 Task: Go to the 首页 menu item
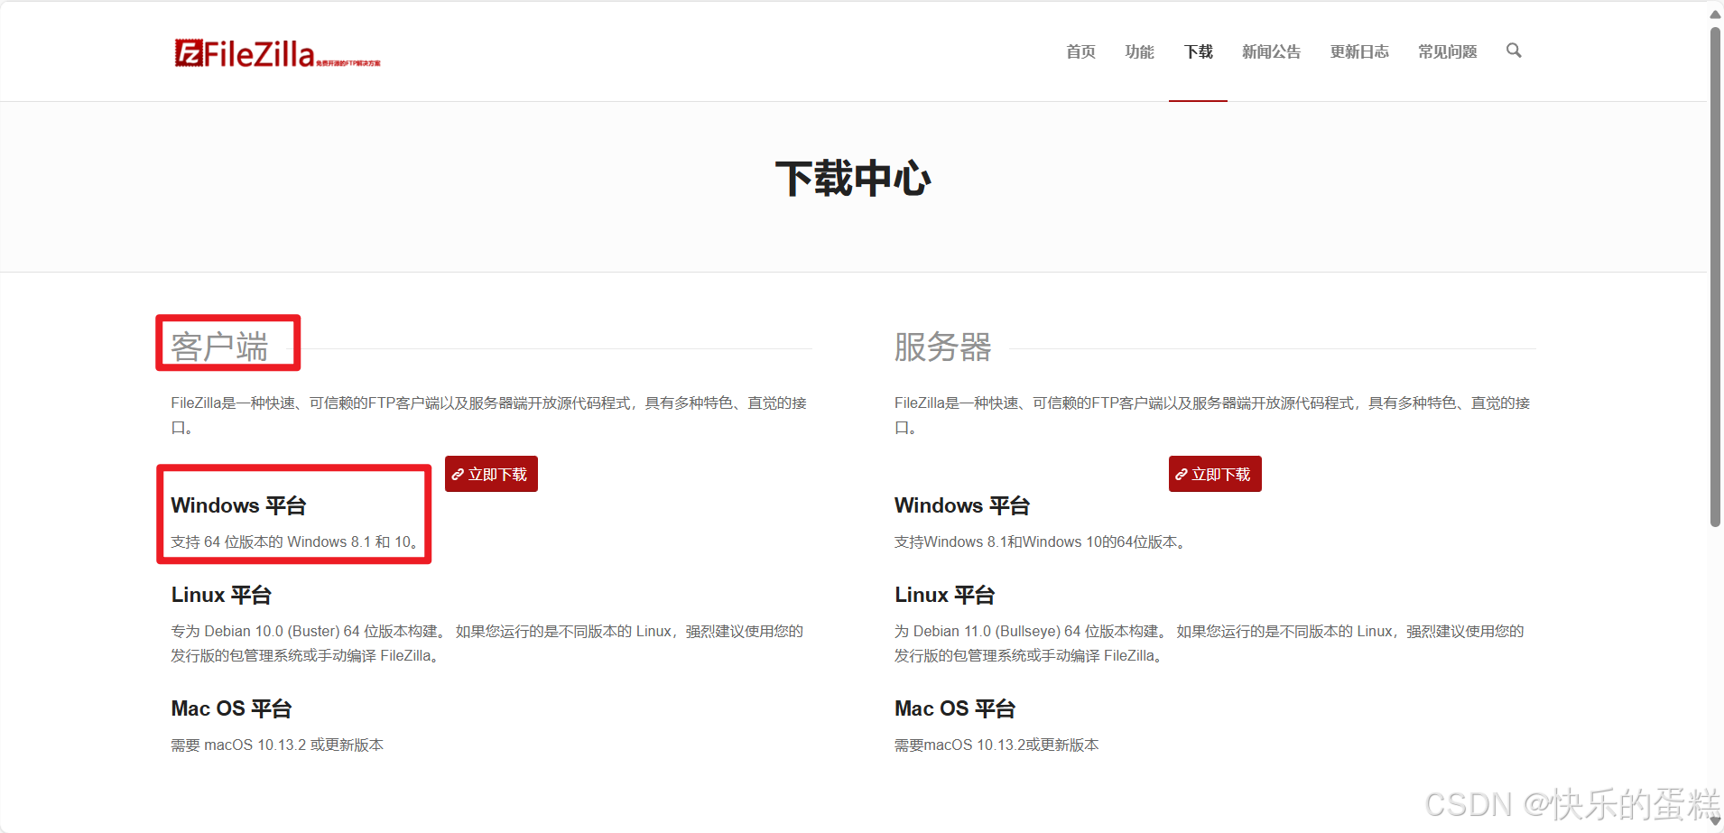(1080, 51)
